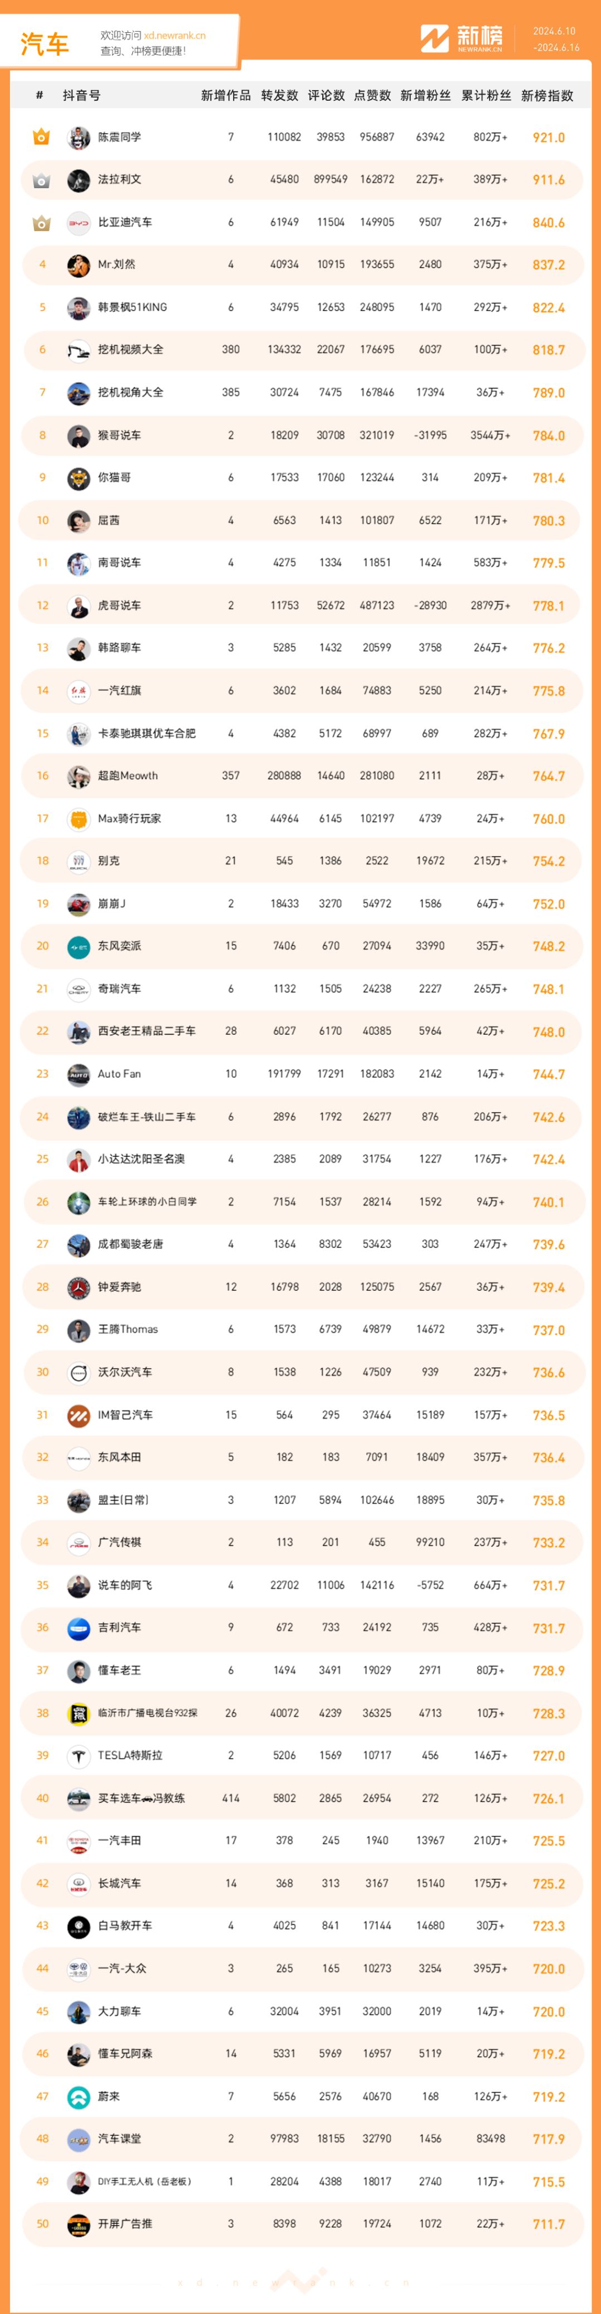The image size is (601, 2314).
Task: Click the Newrank logo icon
Action: click(435, 38)
